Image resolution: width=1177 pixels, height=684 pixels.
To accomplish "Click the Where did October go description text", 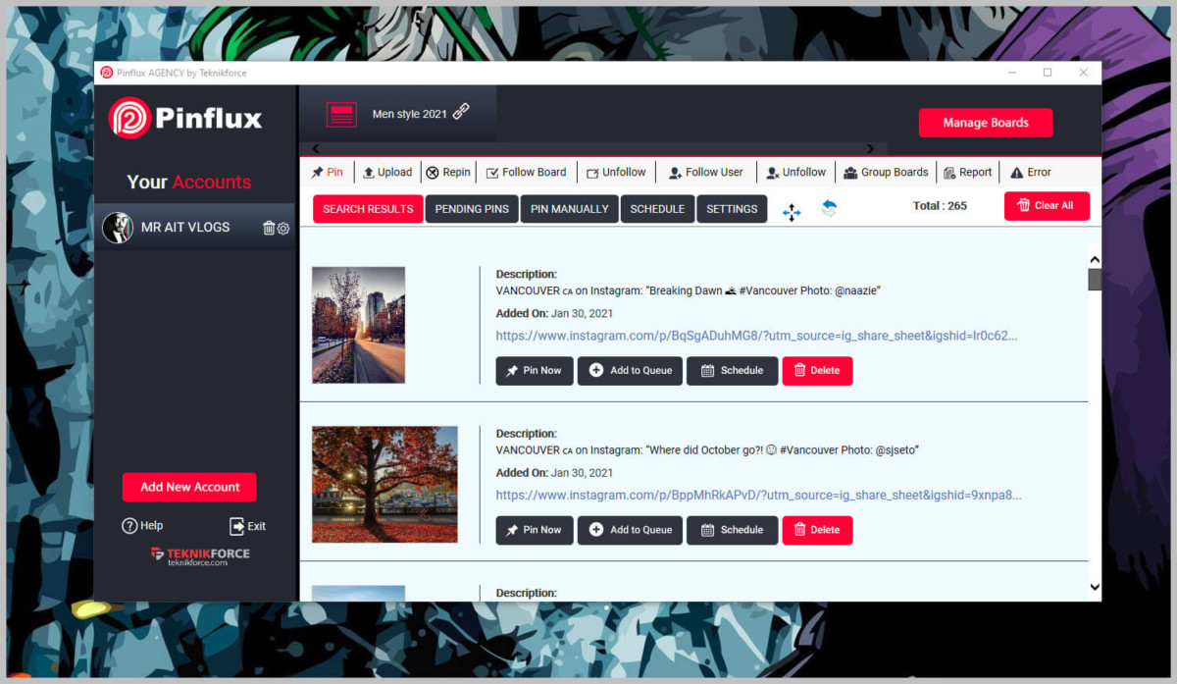I will coord(706,450).
